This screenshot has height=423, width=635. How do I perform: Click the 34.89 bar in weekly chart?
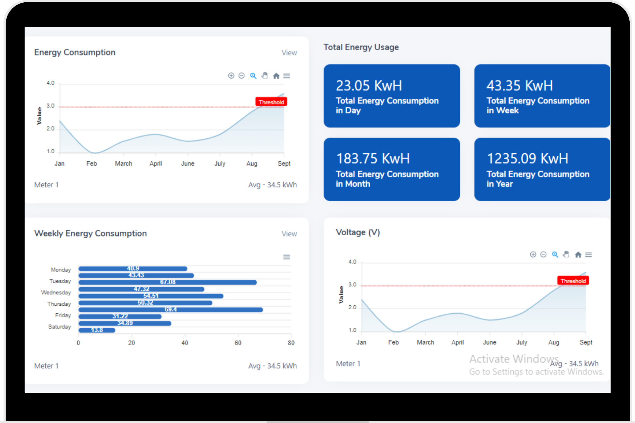click(125, 323)
